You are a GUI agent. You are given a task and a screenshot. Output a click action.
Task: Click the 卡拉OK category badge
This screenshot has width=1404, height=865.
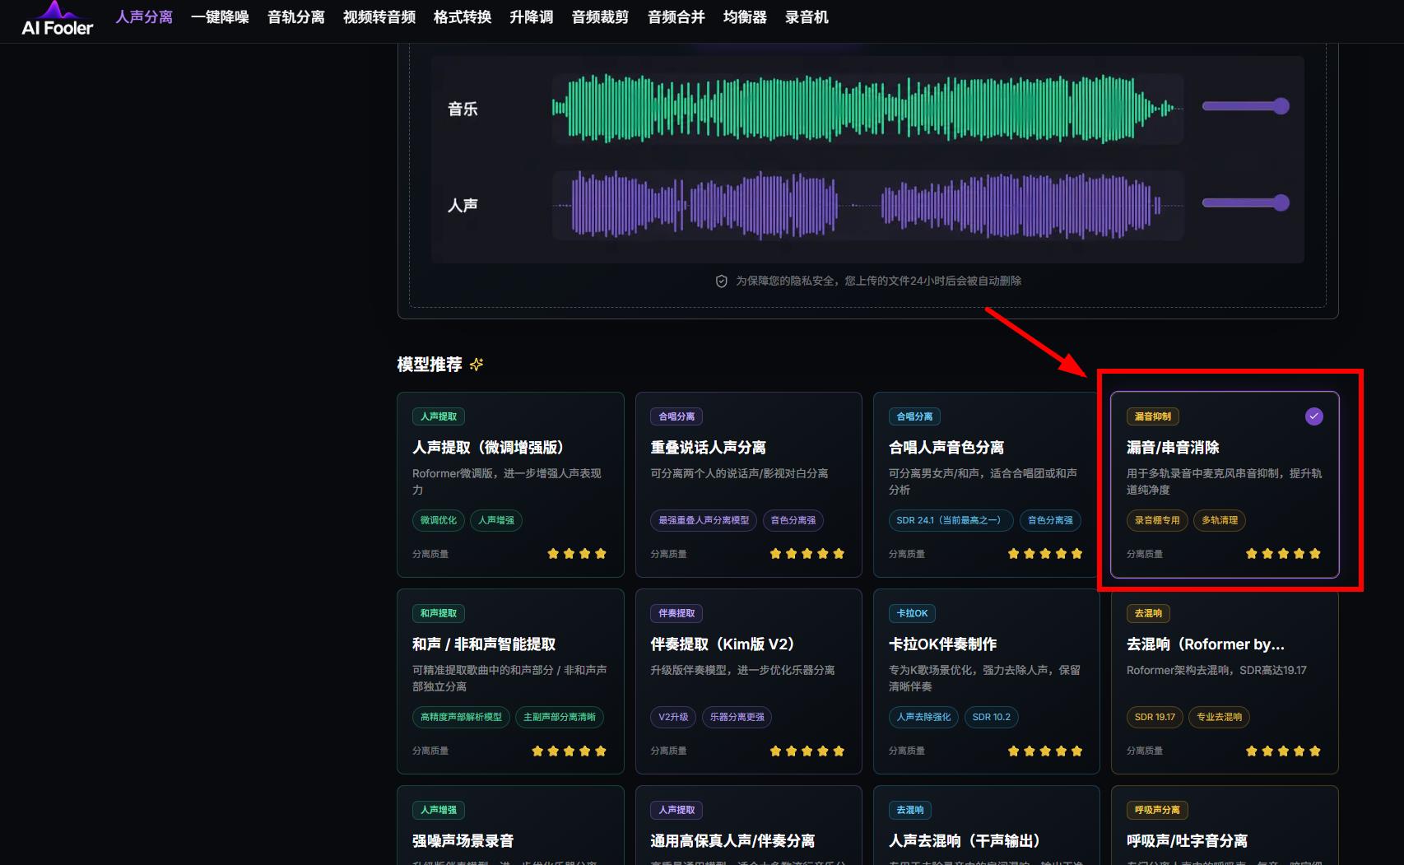(912, 613)
